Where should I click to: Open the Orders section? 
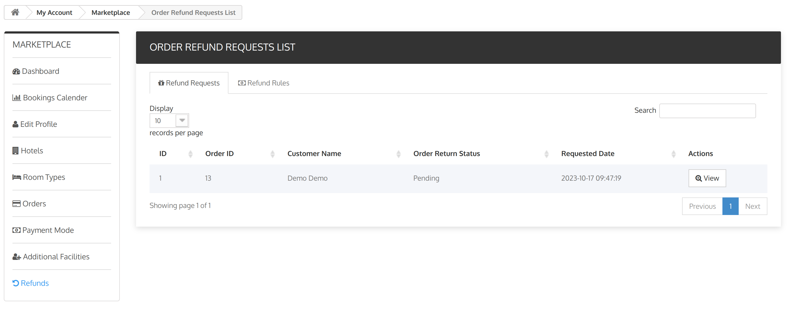point(34,203)
